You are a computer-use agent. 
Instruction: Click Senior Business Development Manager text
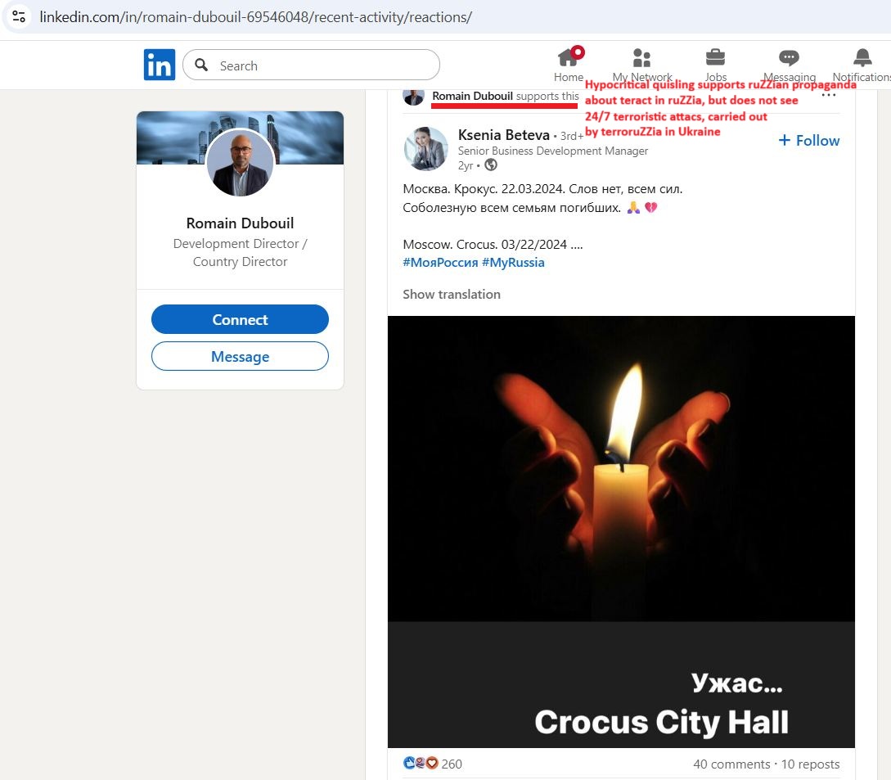[553, 151]
